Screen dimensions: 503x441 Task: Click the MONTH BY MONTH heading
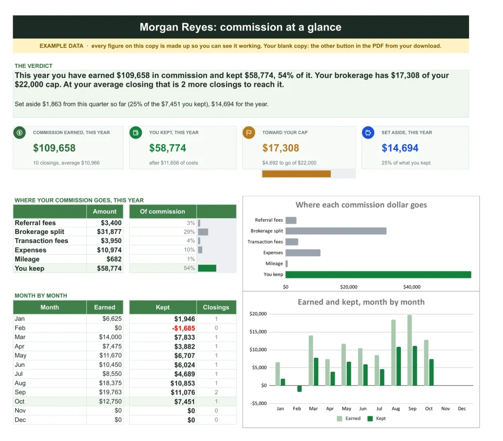pos(41,295)
